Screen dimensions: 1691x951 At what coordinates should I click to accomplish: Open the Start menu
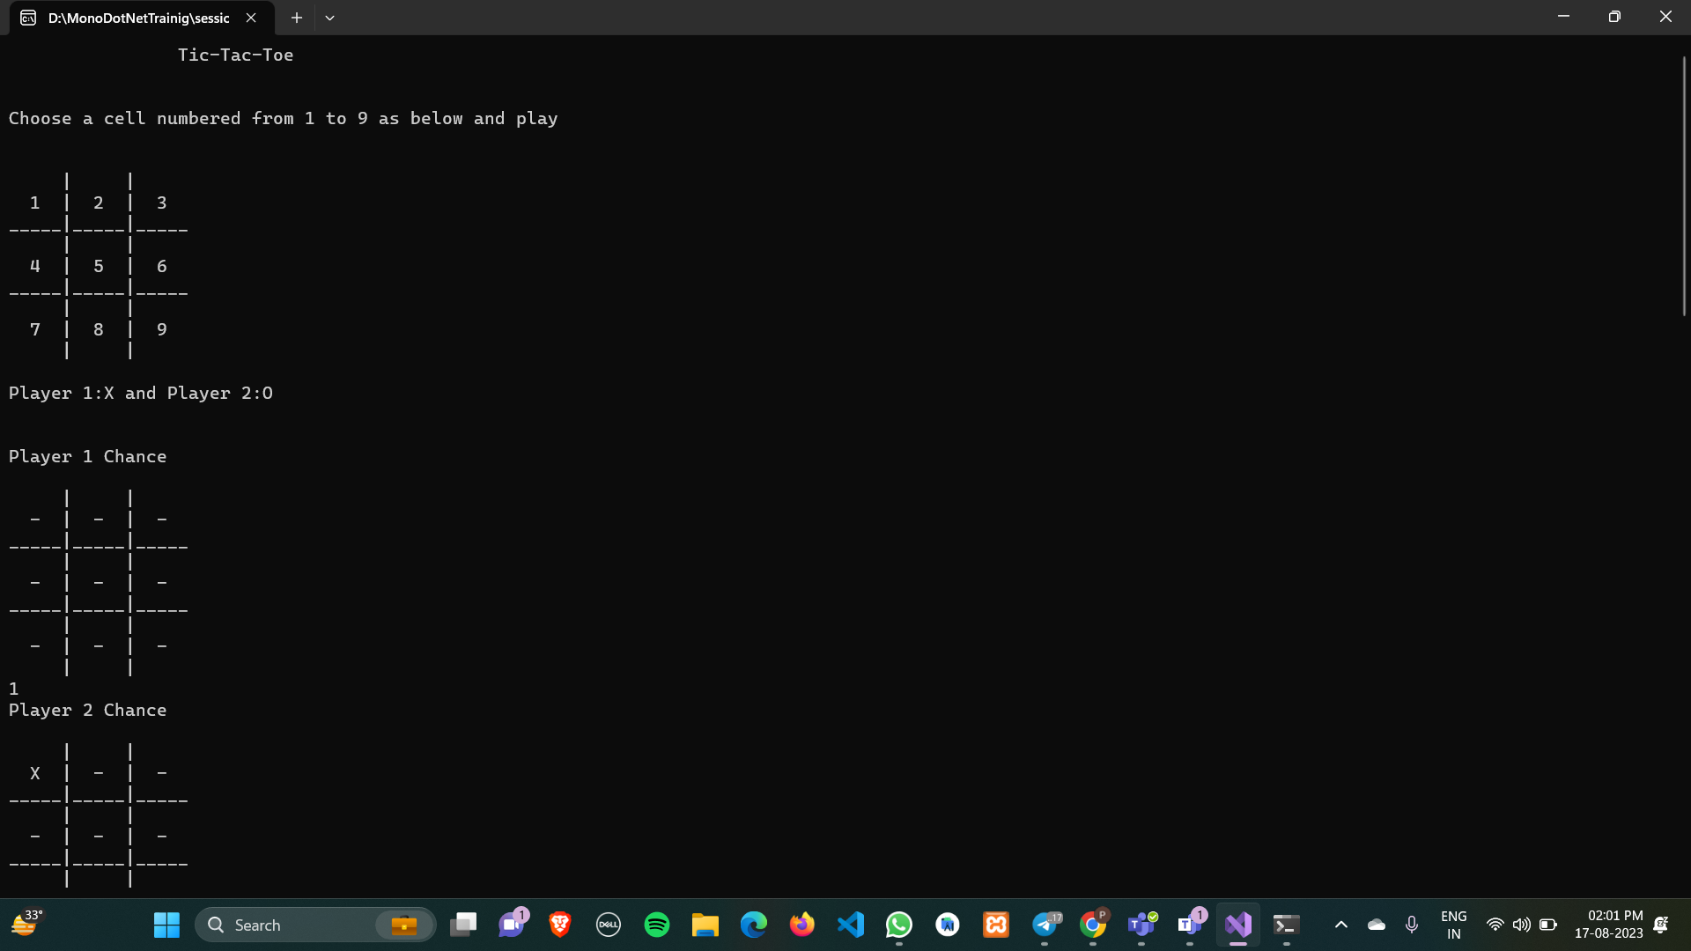coord(166,925)
